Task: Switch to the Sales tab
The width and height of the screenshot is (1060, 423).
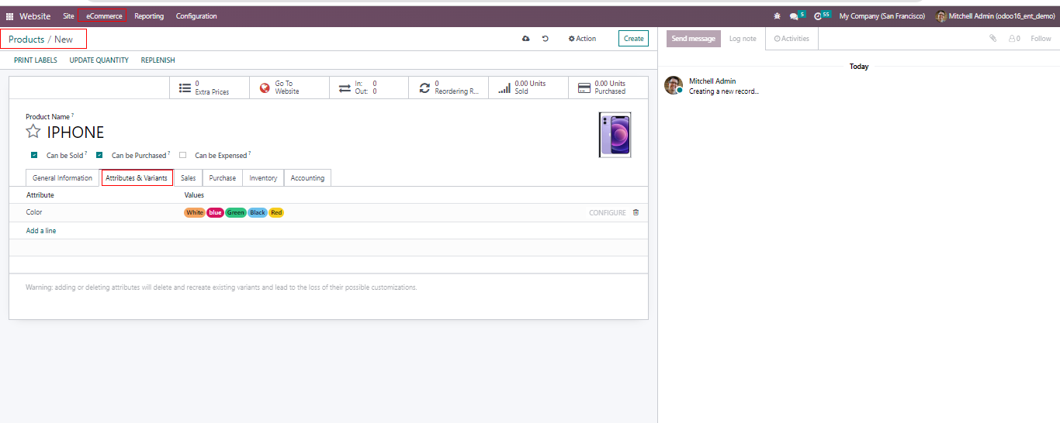Action: 188,178
